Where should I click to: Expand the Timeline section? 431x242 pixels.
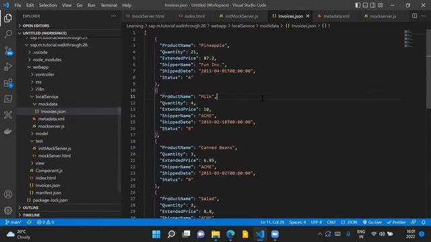(69, 215)
